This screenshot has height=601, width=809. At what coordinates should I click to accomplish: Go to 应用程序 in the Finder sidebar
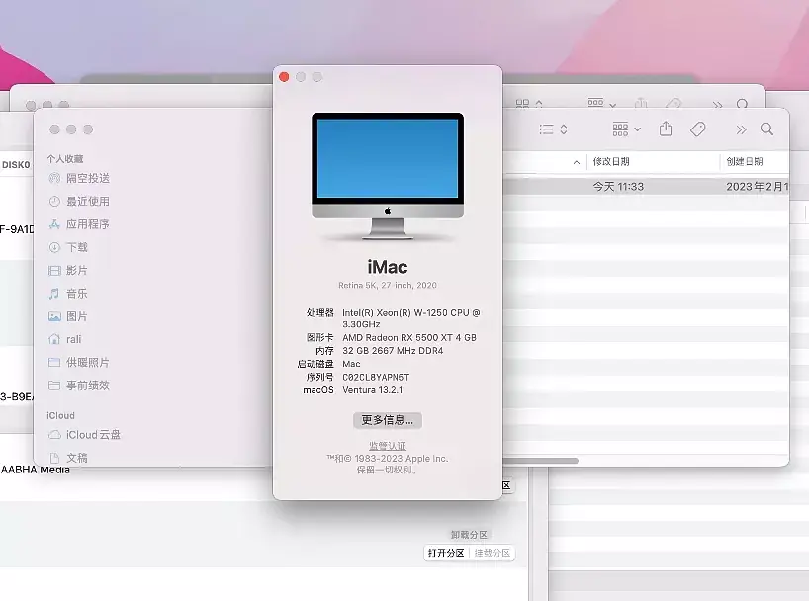[x=79, y=224]
